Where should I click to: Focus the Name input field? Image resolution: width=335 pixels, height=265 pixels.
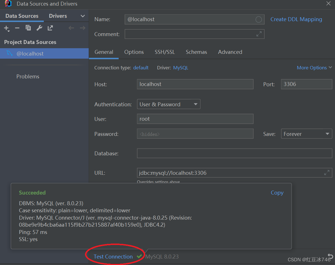tap(194, 19)
